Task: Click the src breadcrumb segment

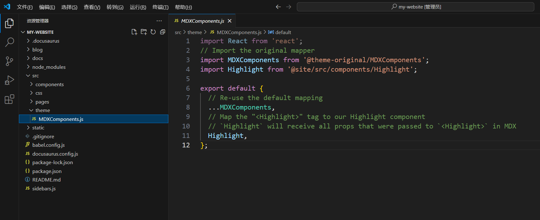Action: [178, 32]
